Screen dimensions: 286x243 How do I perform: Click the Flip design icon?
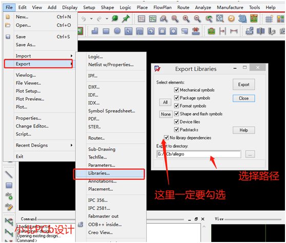254,18
